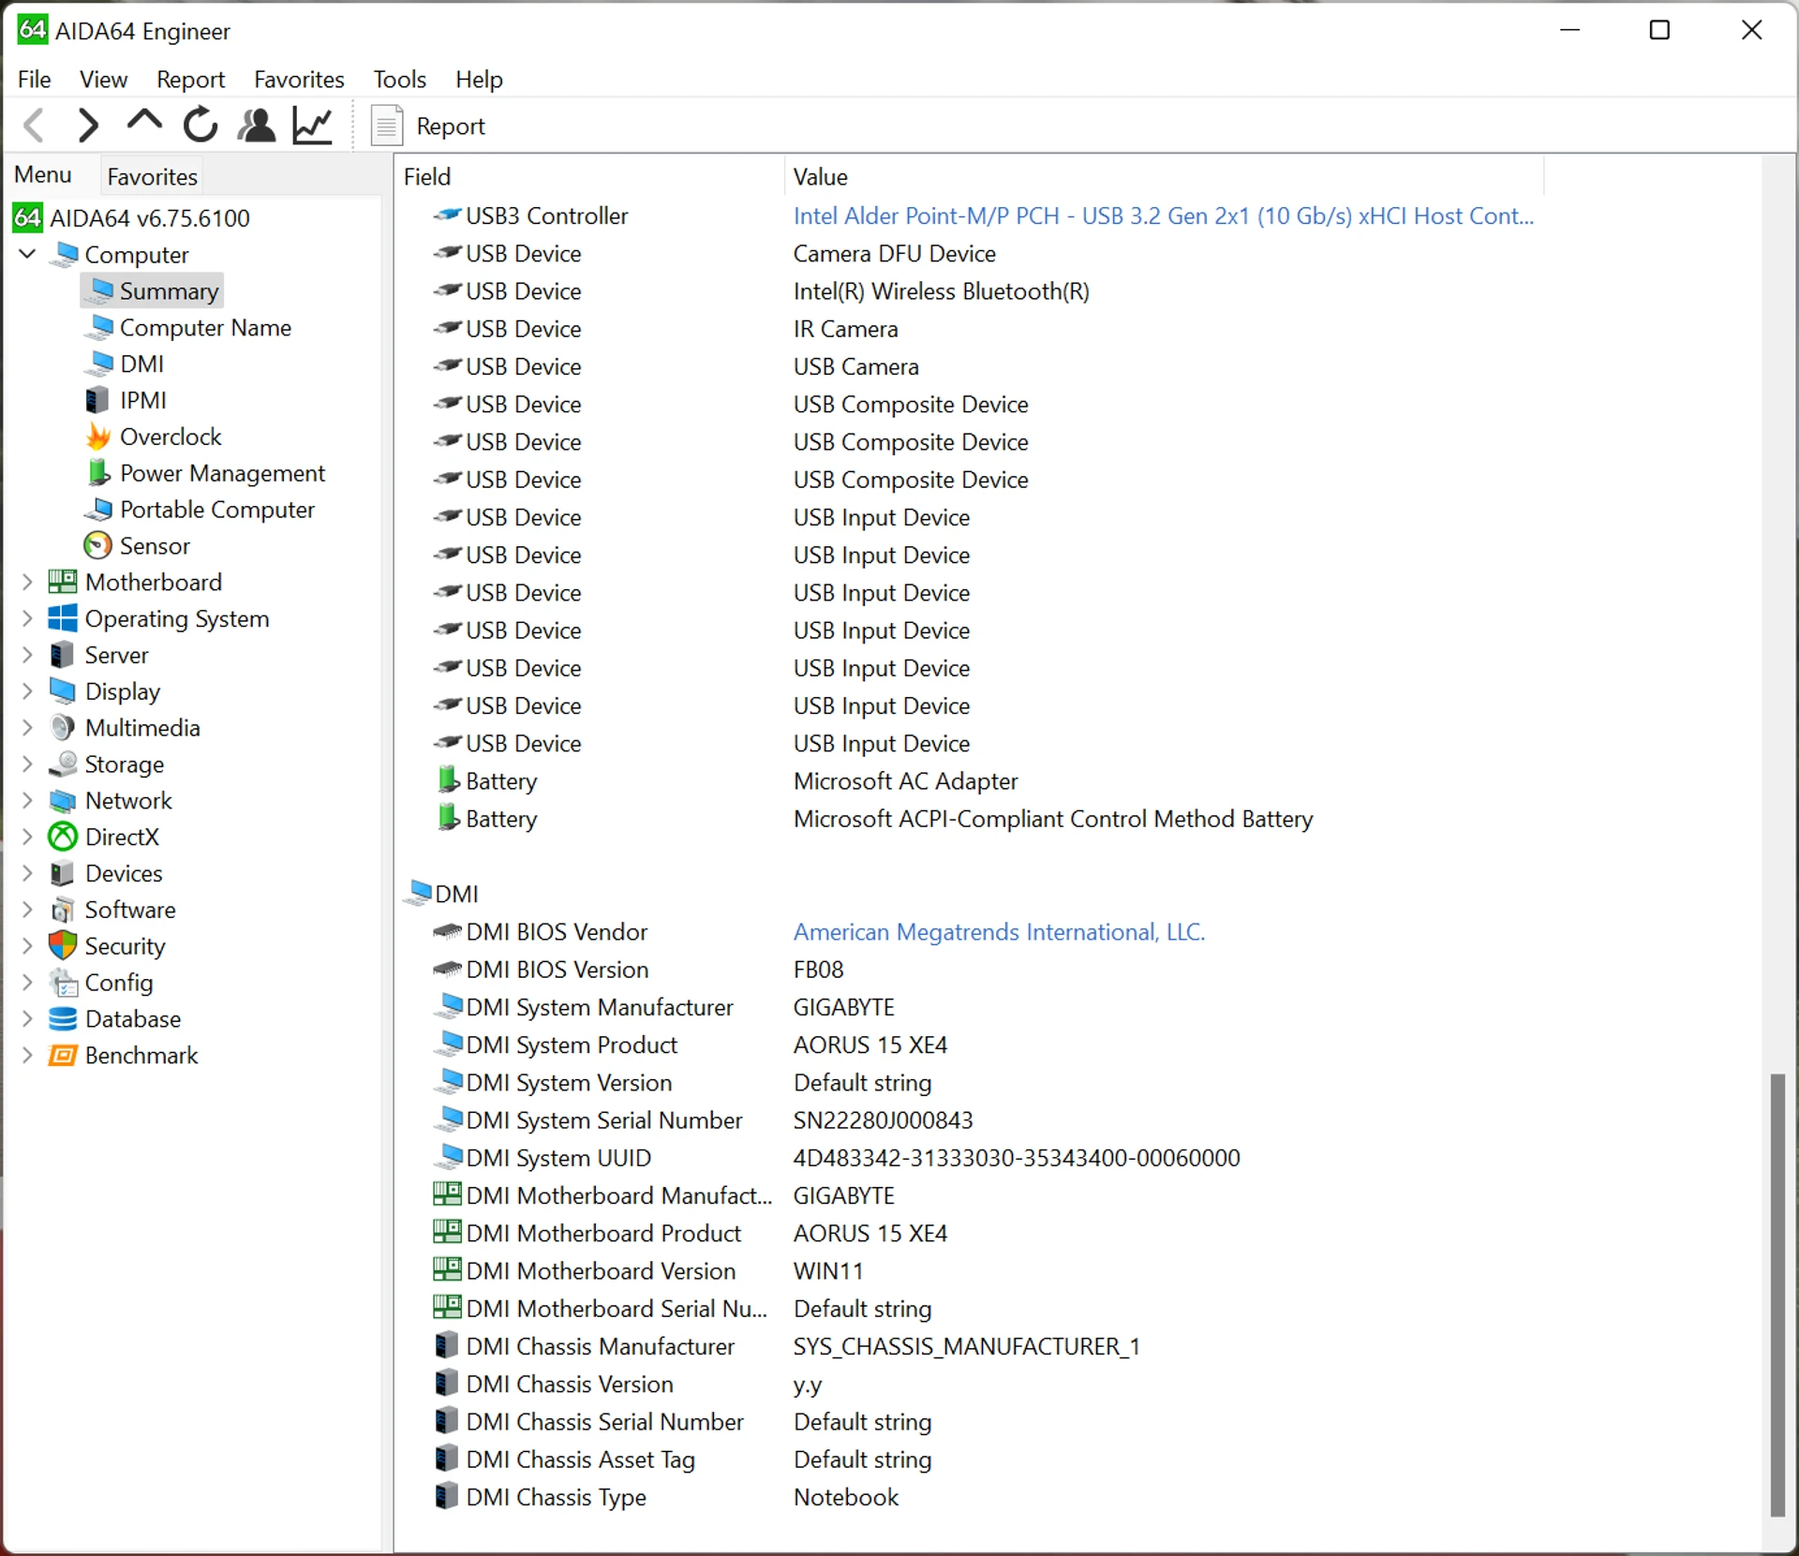Viewport: 1799px width, 1556px height.
Task: Click the vertical scrollbar thumb
Action: pos(1777,1295)
